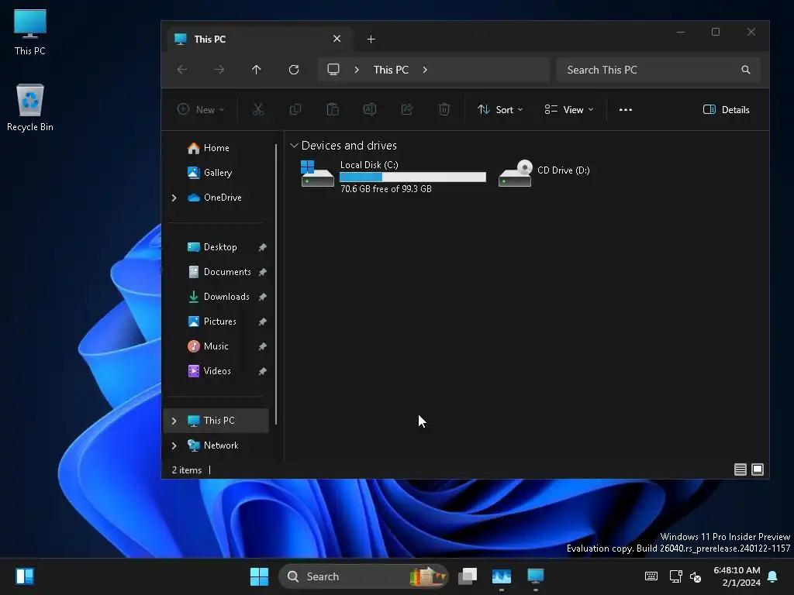Click "70.6 GB free of 99.3 GB" text

tap(386, 189)
